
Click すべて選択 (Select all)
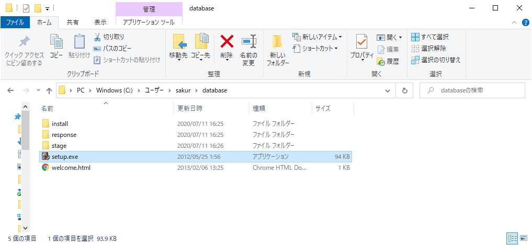[x=430, y=37]
